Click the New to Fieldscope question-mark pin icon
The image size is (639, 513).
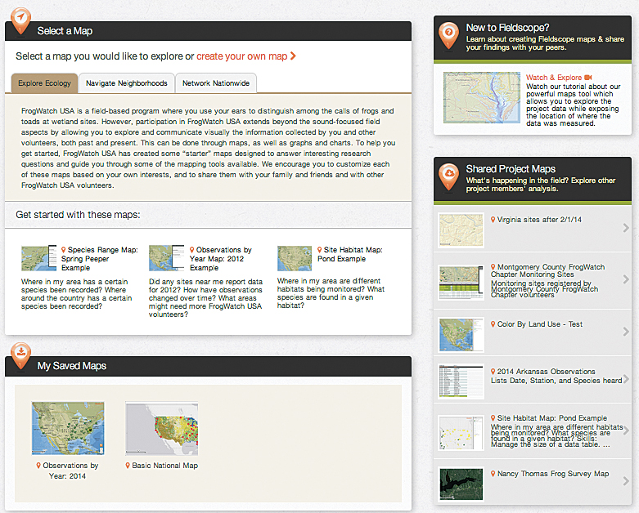448,35
